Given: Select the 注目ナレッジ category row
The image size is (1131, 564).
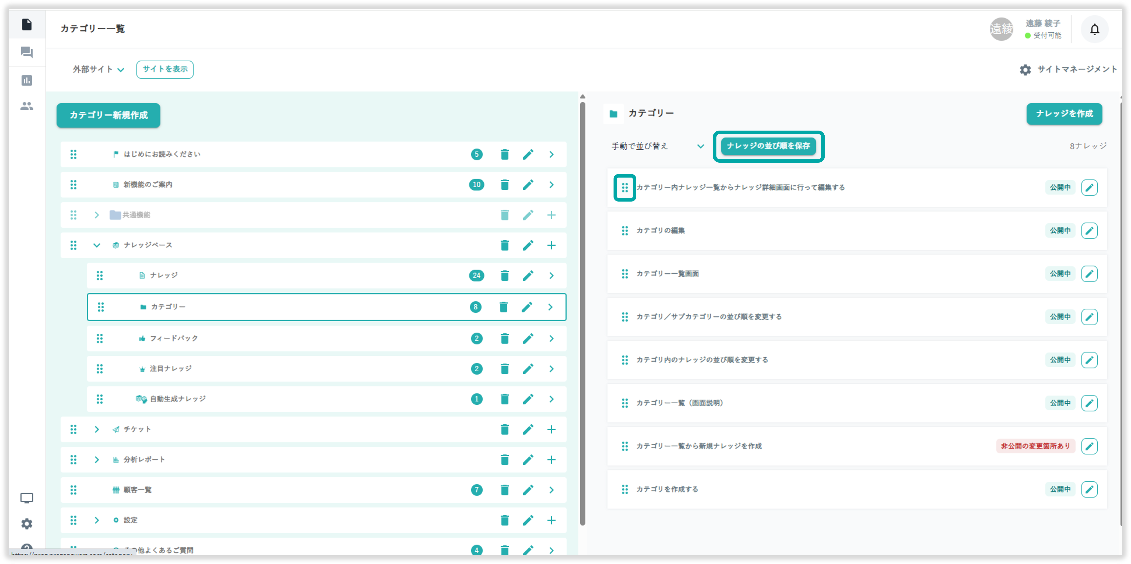Looking at the screenshot, I should tap(170, 369).
